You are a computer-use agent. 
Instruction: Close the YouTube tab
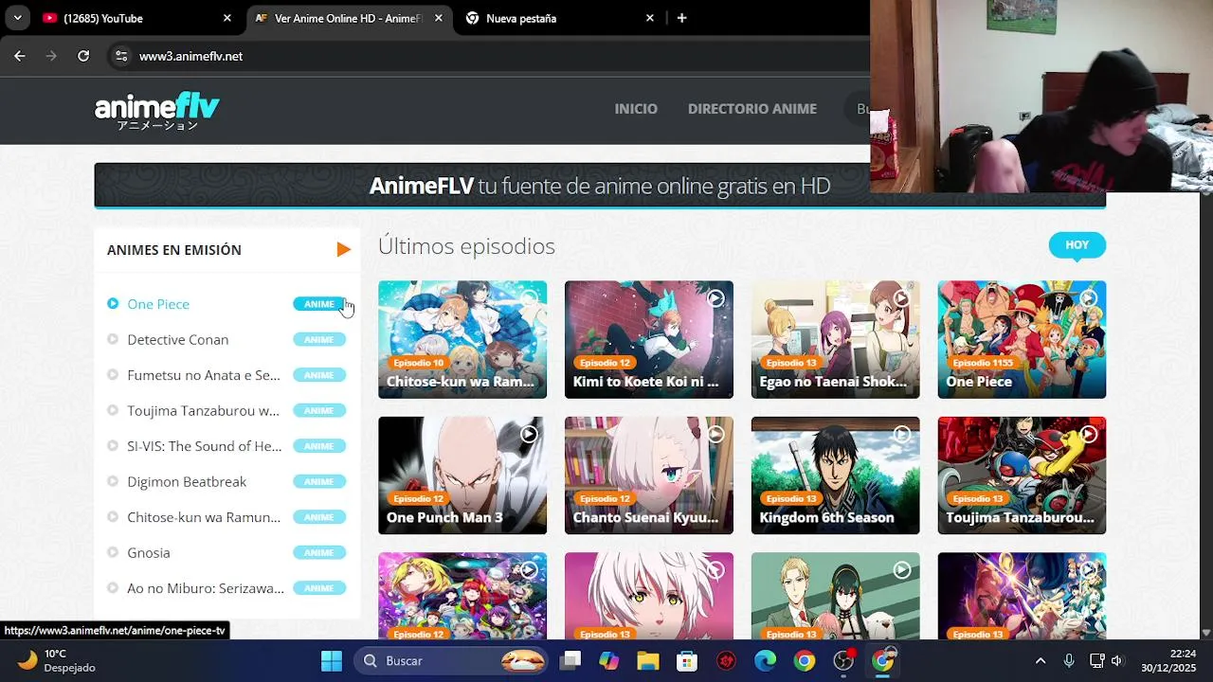(x=226, y=18)
